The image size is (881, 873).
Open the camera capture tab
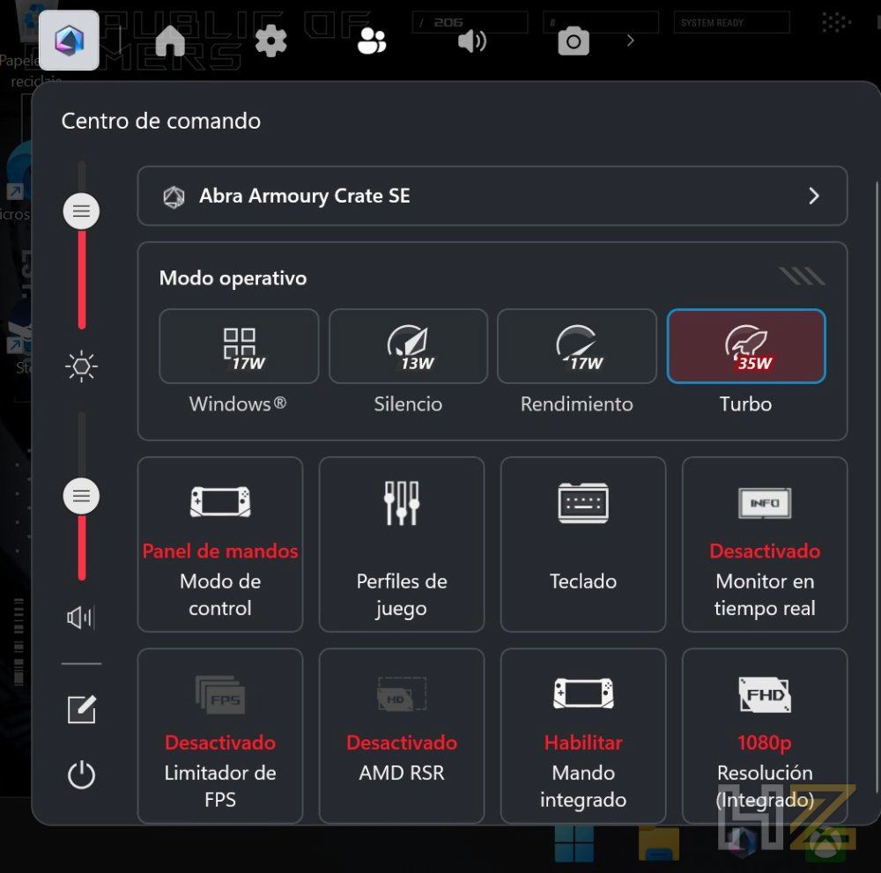pyautogui.click(x=574, y=41)
